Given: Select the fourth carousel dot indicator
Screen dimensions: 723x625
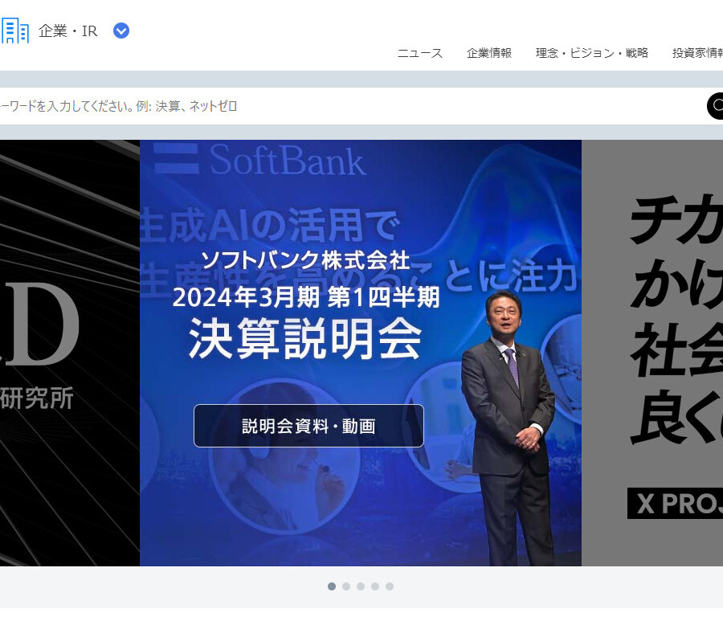Looking at the screenshot, I should (375, 586).
